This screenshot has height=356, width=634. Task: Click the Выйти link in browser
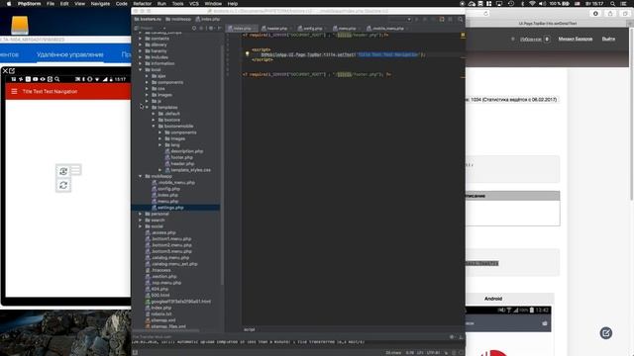[x=608, y=39]
